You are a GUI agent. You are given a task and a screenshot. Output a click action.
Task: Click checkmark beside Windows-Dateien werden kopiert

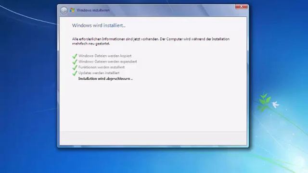75,56
